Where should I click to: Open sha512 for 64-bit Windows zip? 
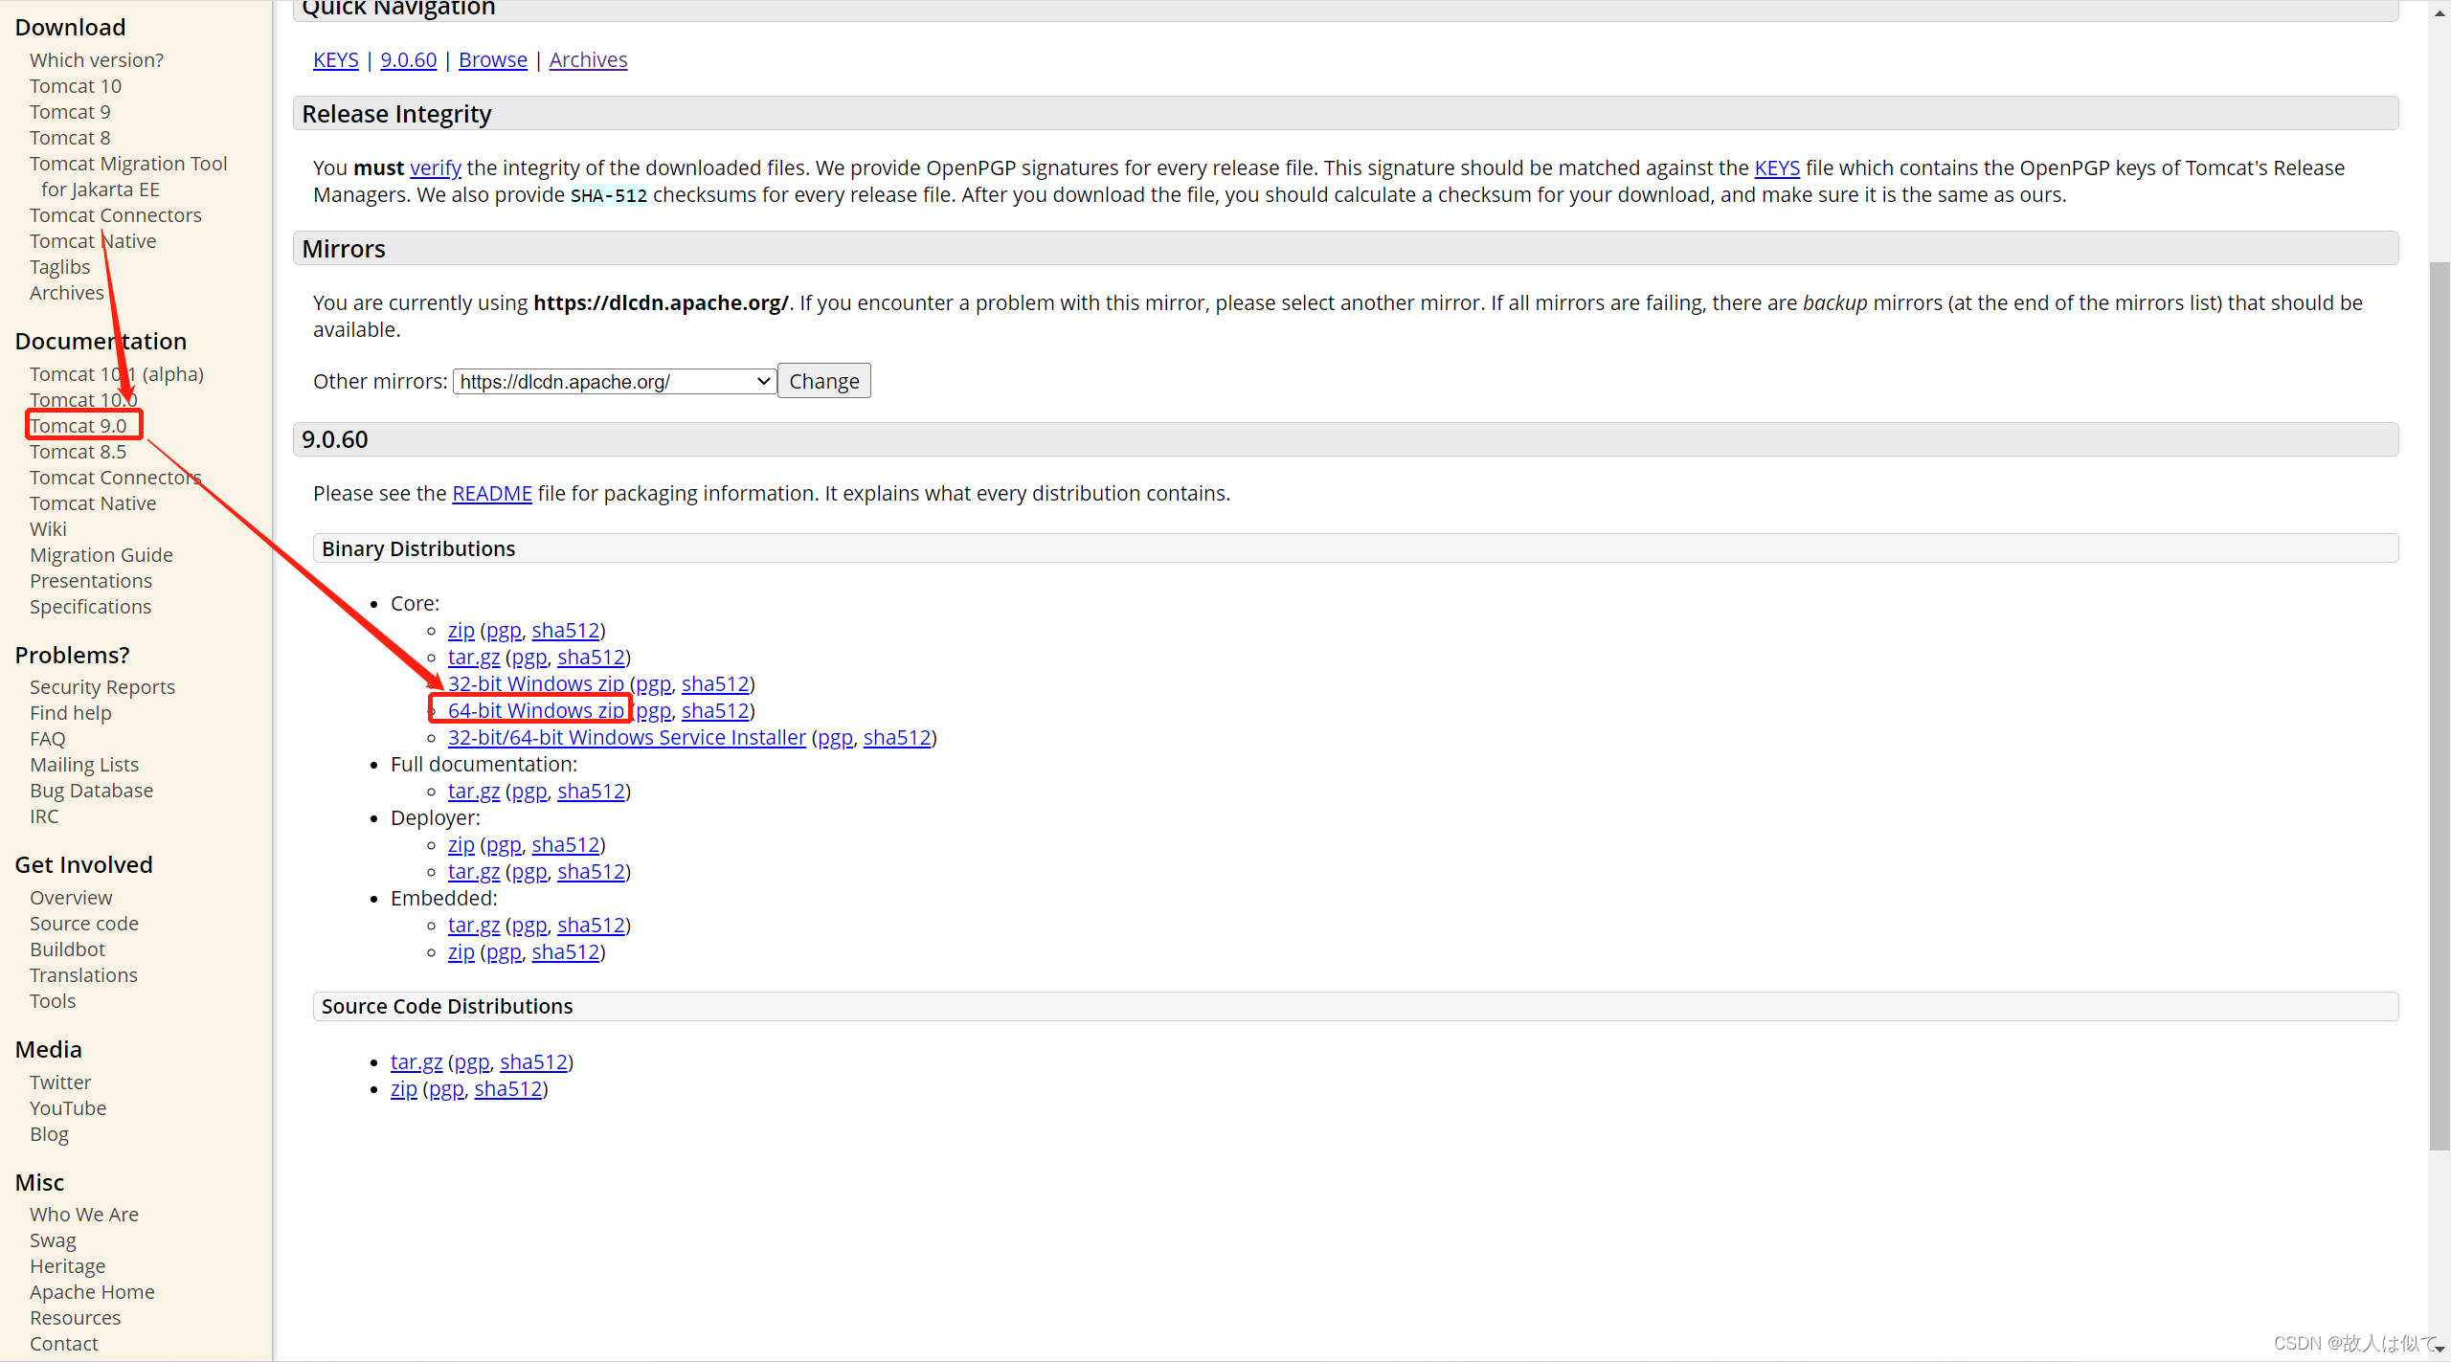[x=715, y=710]
